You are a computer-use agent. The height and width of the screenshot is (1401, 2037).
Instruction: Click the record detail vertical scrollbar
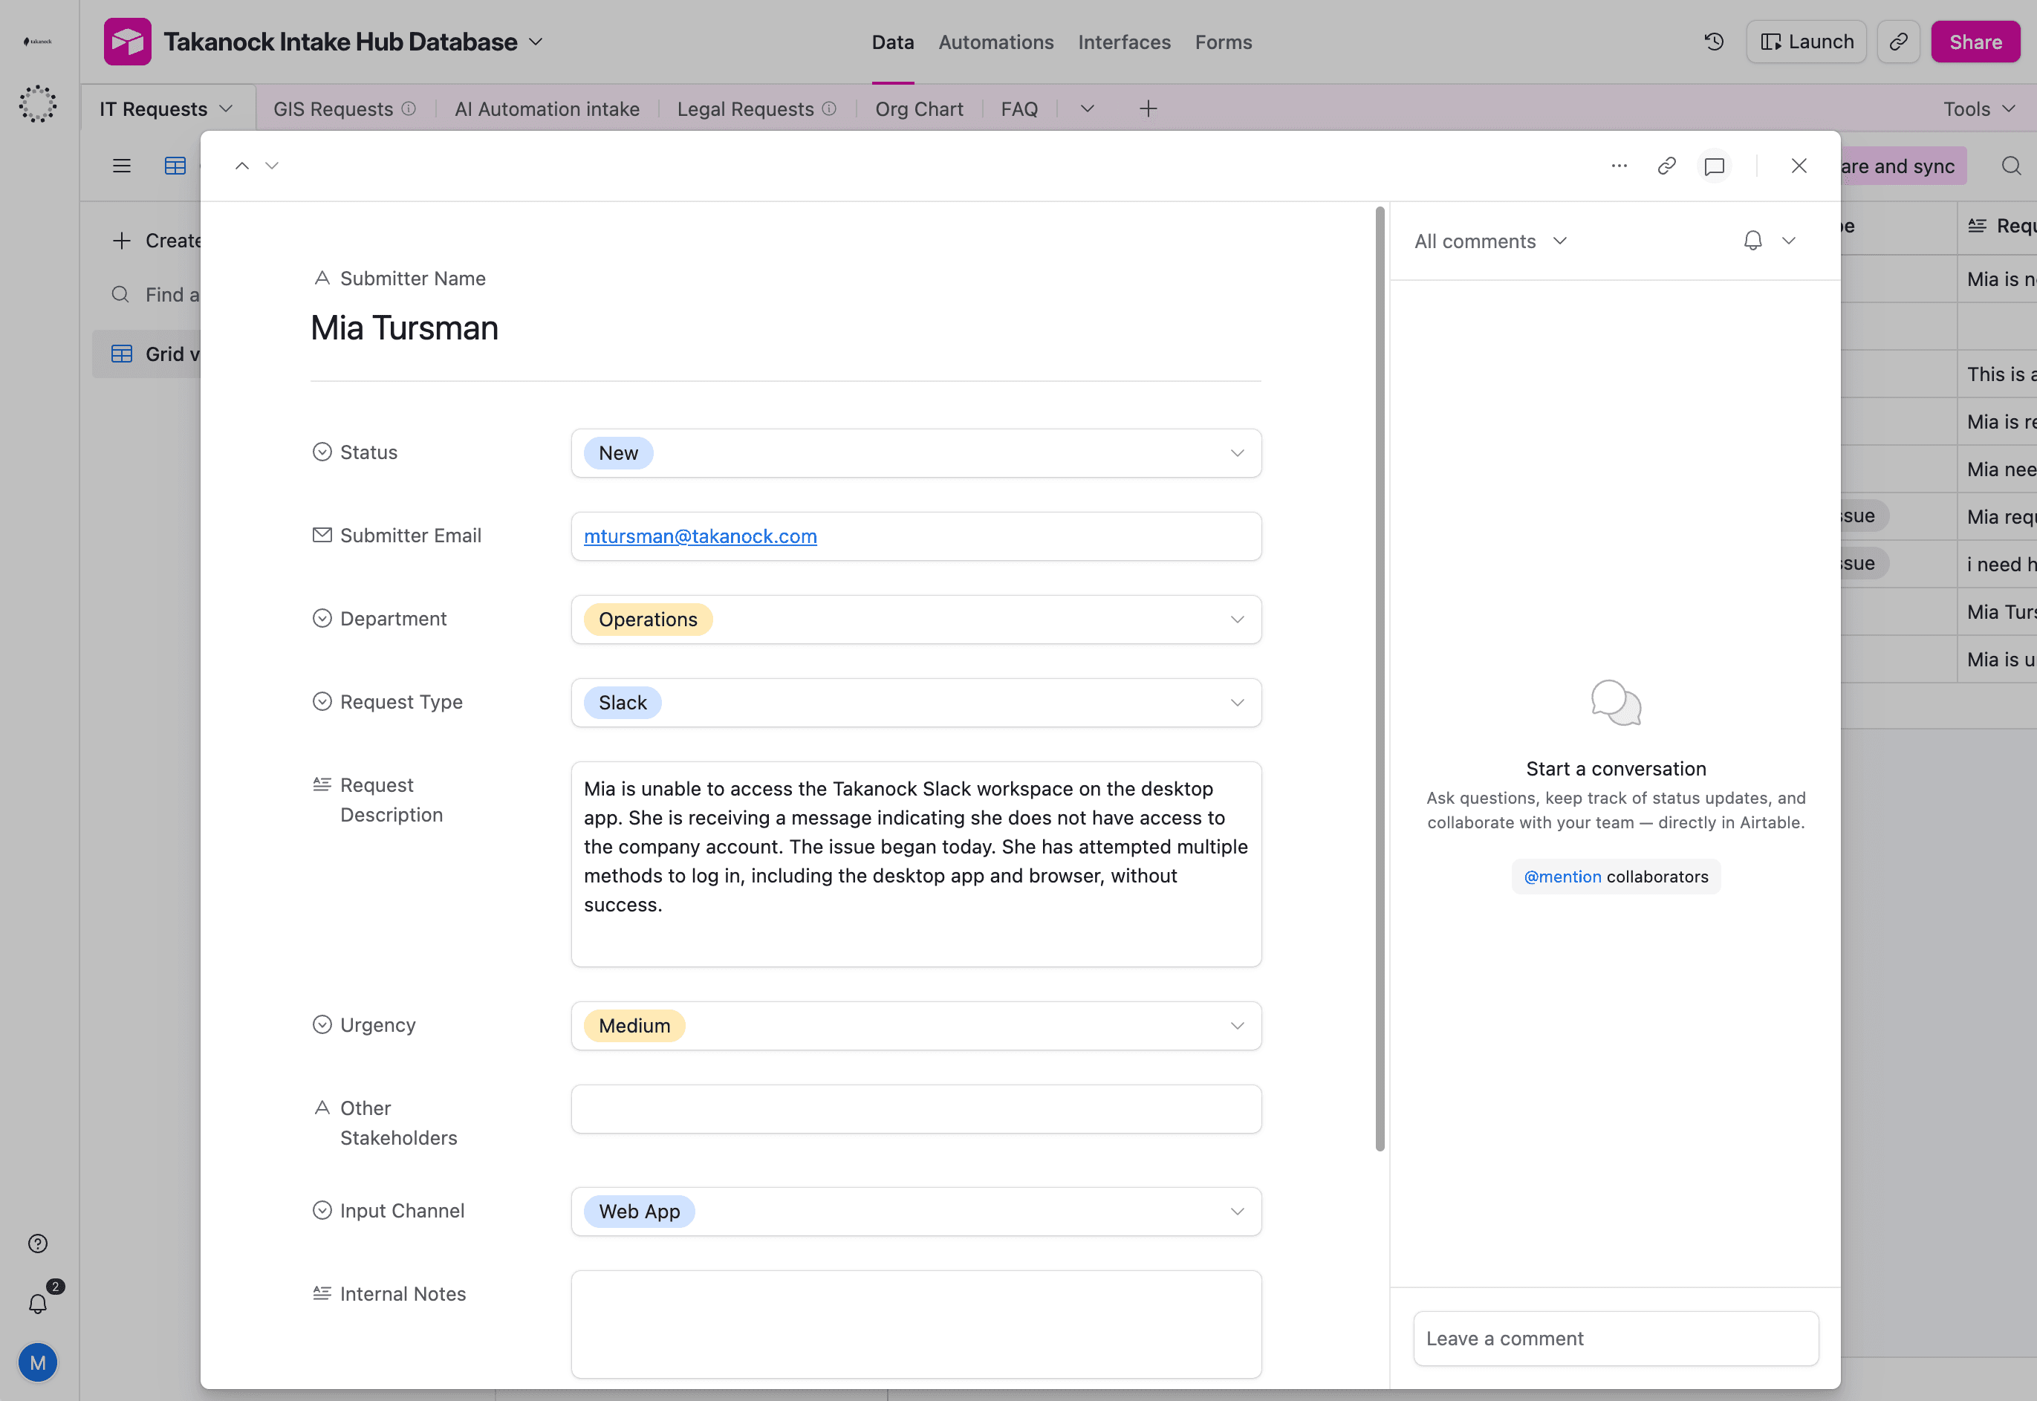coord(1380,677)
